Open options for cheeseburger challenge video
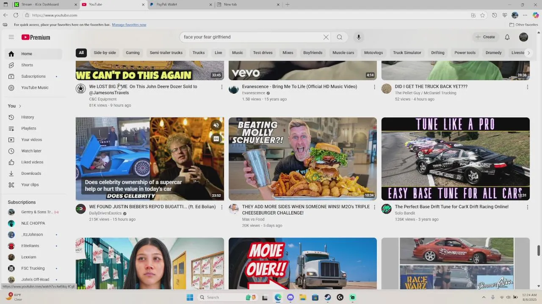 click(374, 207)
